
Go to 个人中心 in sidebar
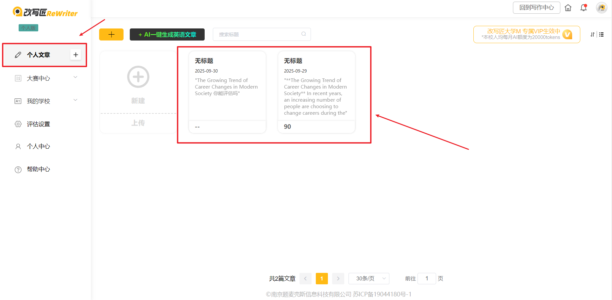pyautogui.click(x=38, y=146)
